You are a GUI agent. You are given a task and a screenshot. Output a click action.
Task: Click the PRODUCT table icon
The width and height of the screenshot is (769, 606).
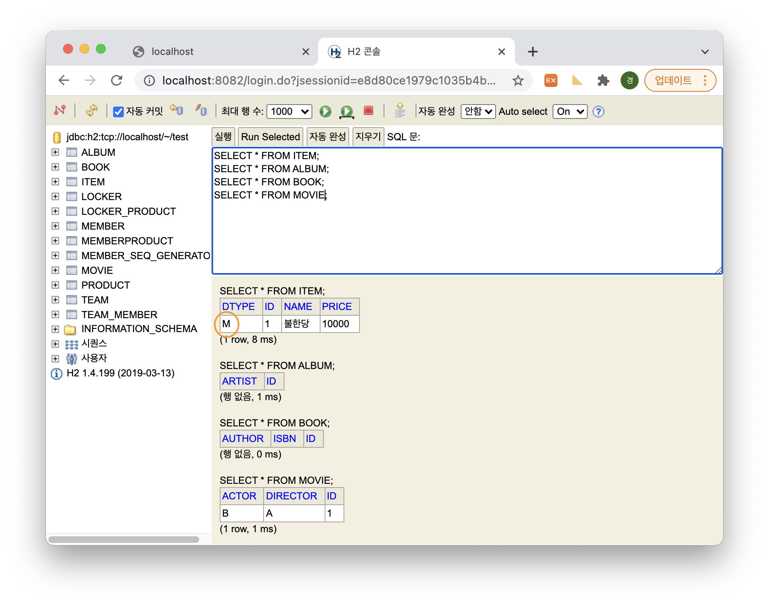point(72,285)
